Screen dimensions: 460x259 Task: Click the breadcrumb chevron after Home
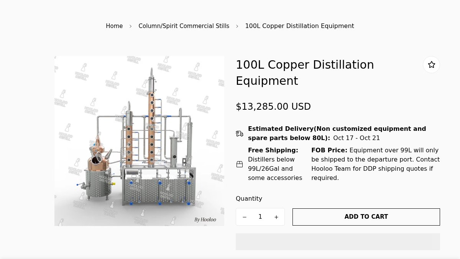(130, 26)
